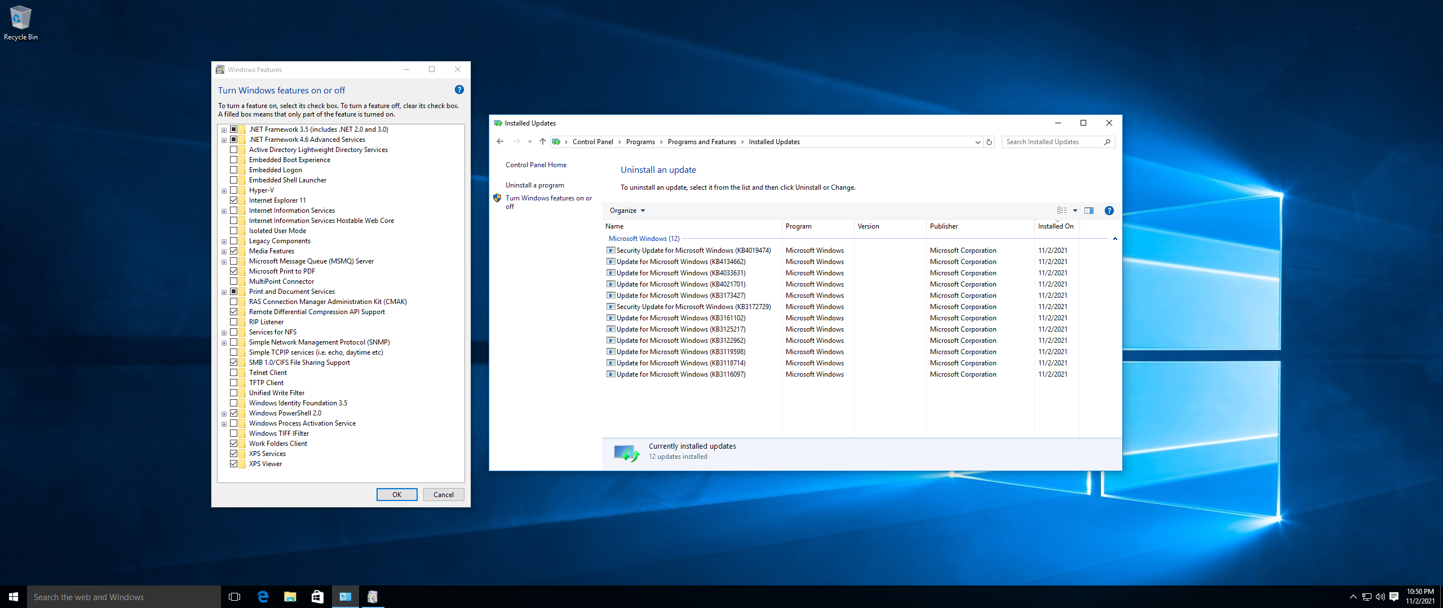
Task: Open the Organize dropdown
Action: pyautogui.click(x=627, y=211)
